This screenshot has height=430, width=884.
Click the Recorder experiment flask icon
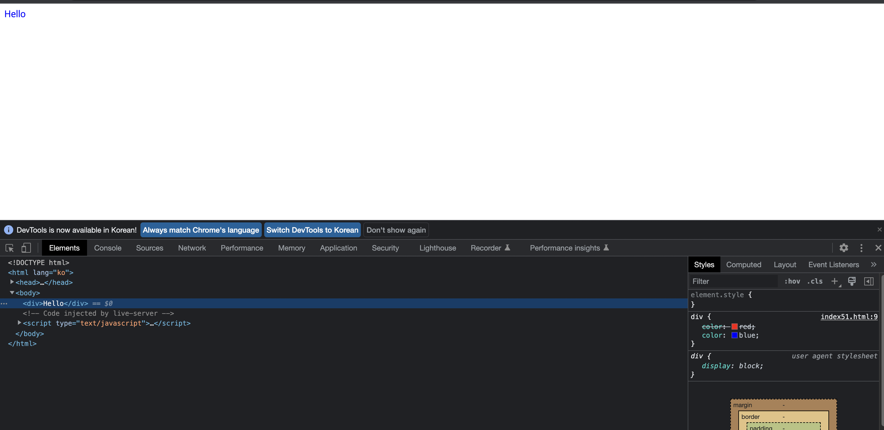click(507, 247)
